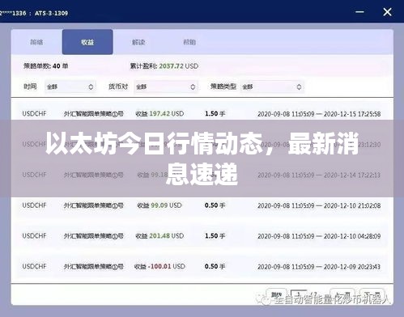Select the highlighted 收益 tab
The height and width of the screenshot is (317, 404).
point(87,42)
